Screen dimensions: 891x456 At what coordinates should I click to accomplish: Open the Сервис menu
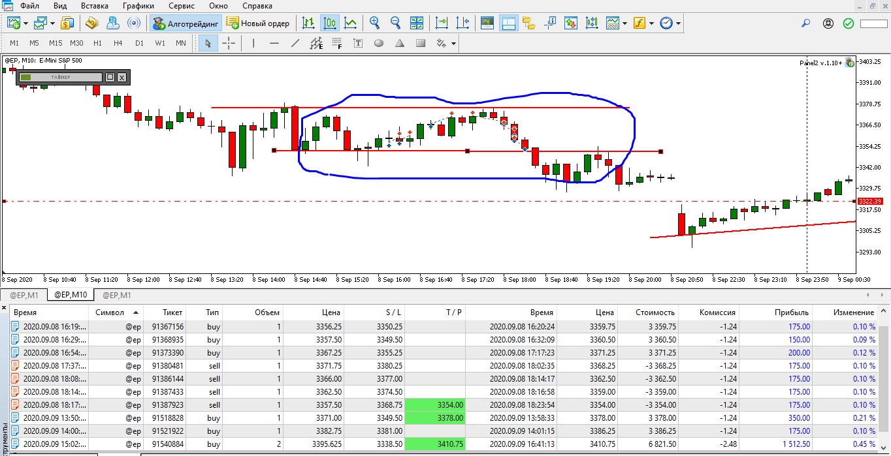click(181, 6)
